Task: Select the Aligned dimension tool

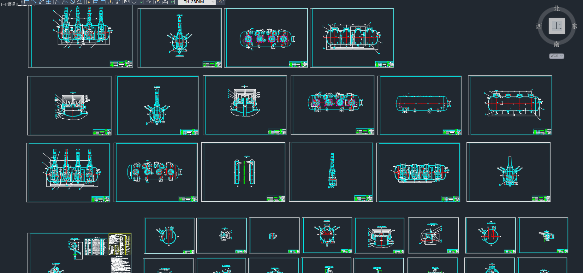Action: [x=34, y=2]
